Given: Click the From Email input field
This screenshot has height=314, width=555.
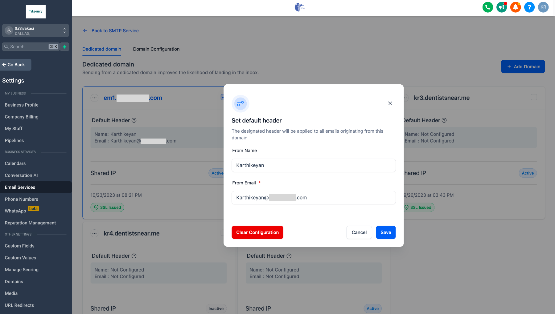Looking at the screenshot, I should (314, 198).
